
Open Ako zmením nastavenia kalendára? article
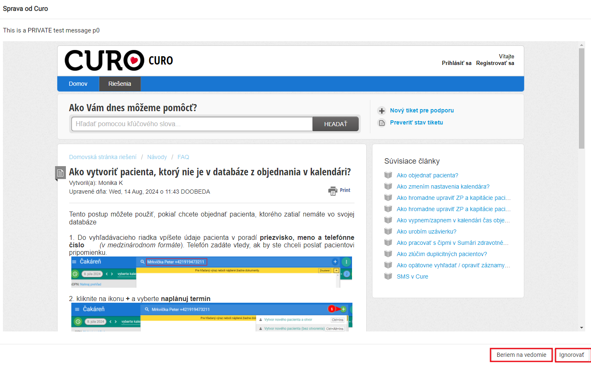[x=443, y=187]
